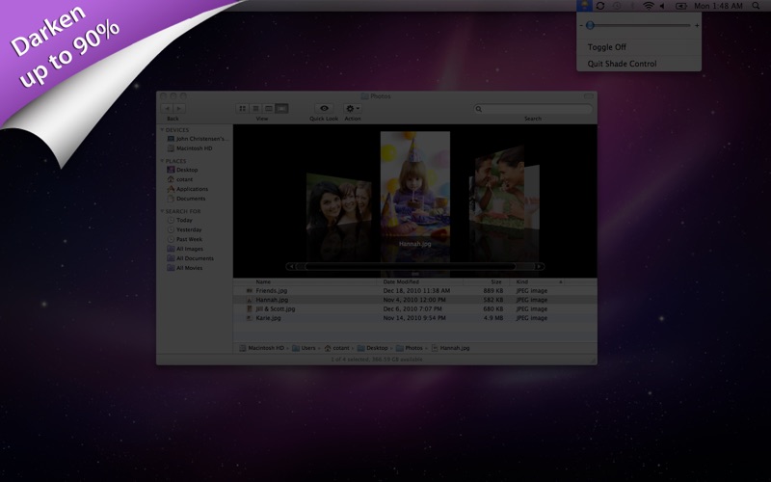The height and width of the screenshot is (482, 771).
Task: Click the volume speaker icon
Action: 662,6
